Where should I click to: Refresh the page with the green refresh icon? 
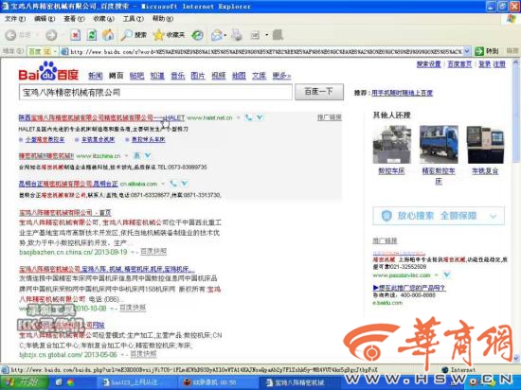92,35
